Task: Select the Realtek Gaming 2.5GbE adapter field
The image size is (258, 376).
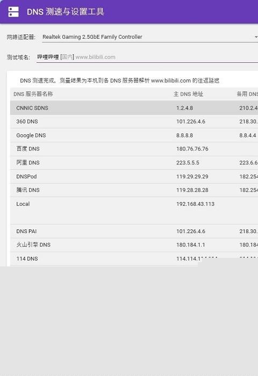Action: [x=150, y=37]
